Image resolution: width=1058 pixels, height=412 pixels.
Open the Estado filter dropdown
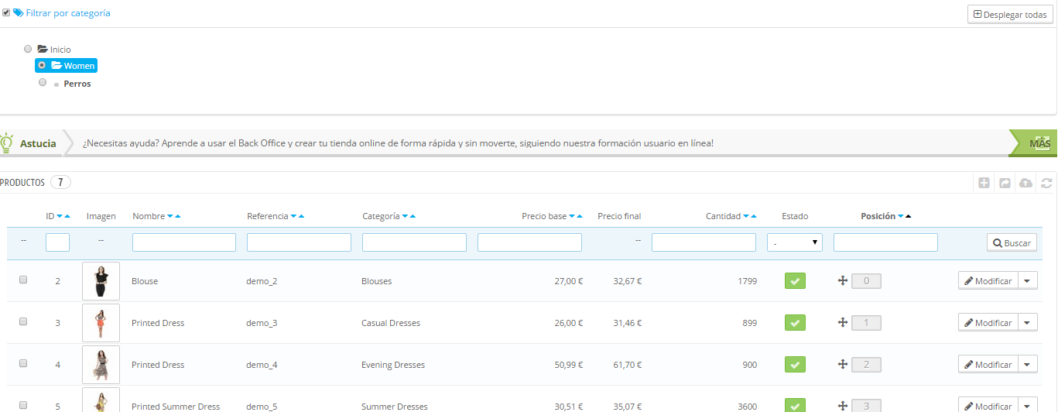coord(795,243)
